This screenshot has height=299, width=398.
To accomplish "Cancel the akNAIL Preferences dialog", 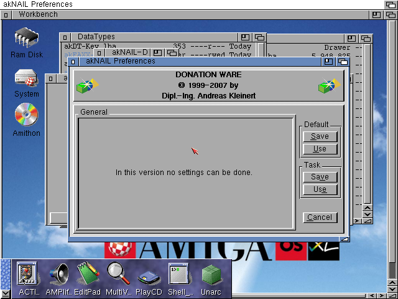I will click(x=320, y=217).
